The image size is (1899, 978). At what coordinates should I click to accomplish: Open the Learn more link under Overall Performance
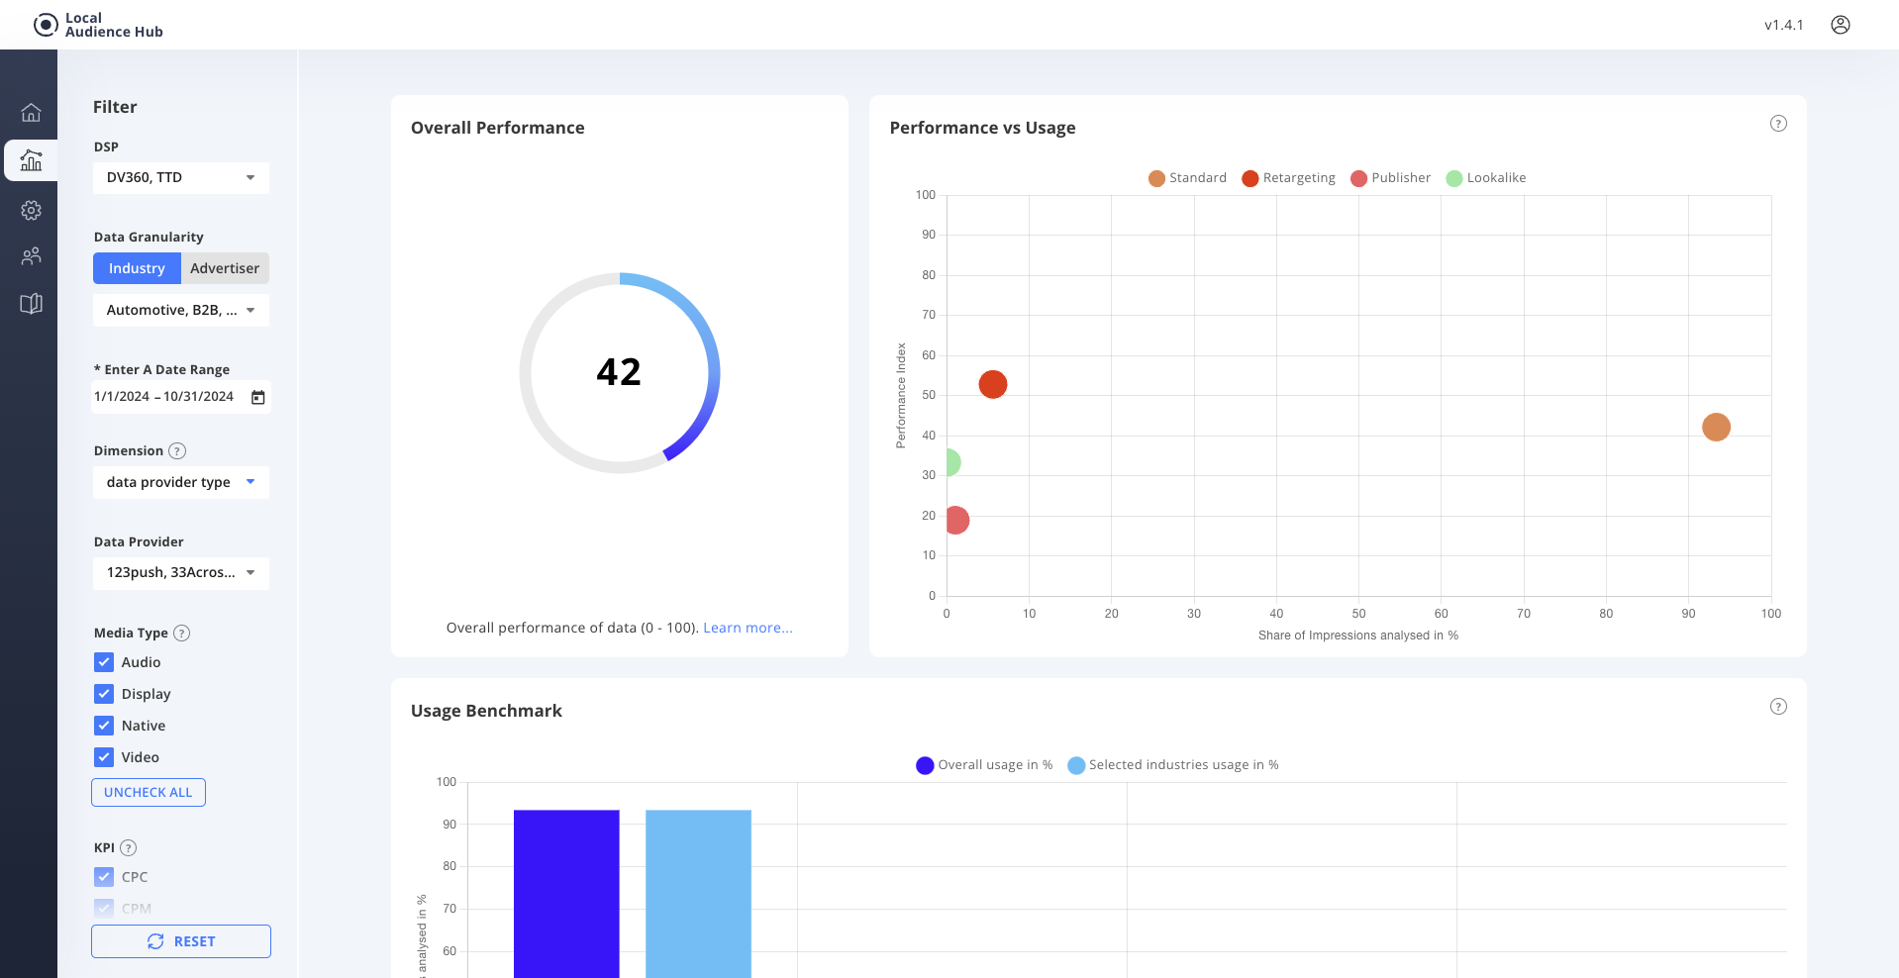point(748,627)
